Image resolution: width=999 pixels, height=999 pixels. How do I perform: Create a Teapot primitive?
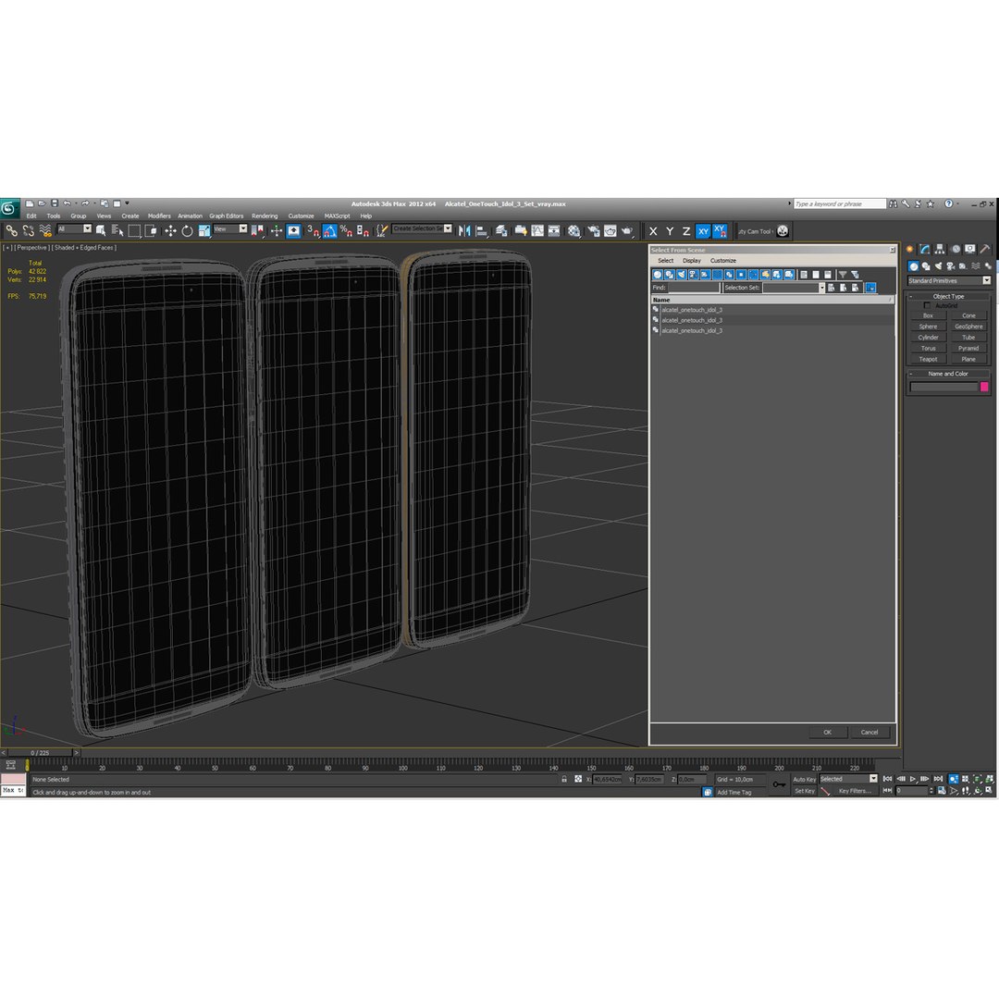928,359
